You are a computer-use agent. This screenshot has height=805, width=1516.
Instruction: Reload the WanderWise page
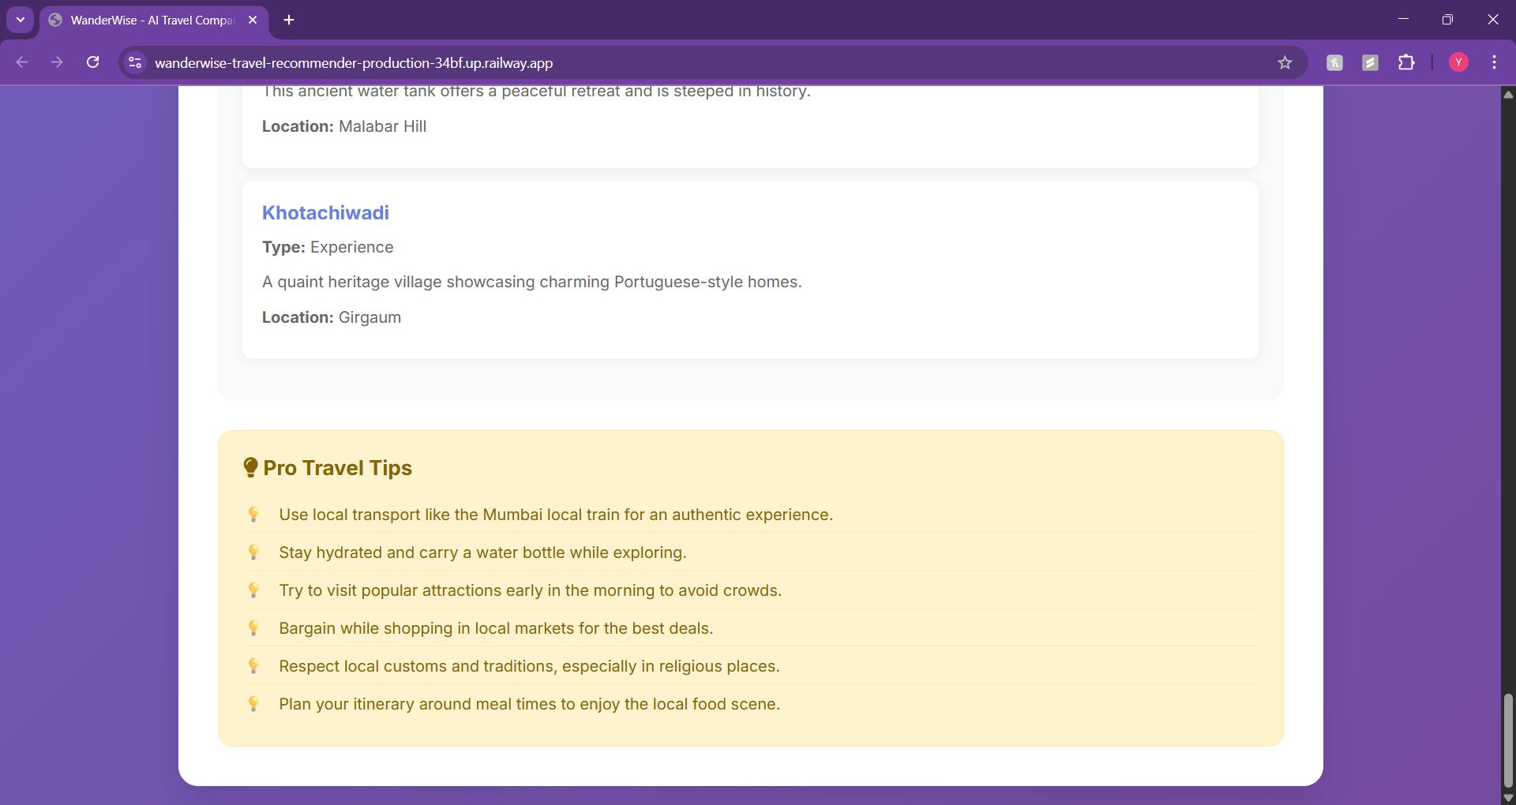92,62
